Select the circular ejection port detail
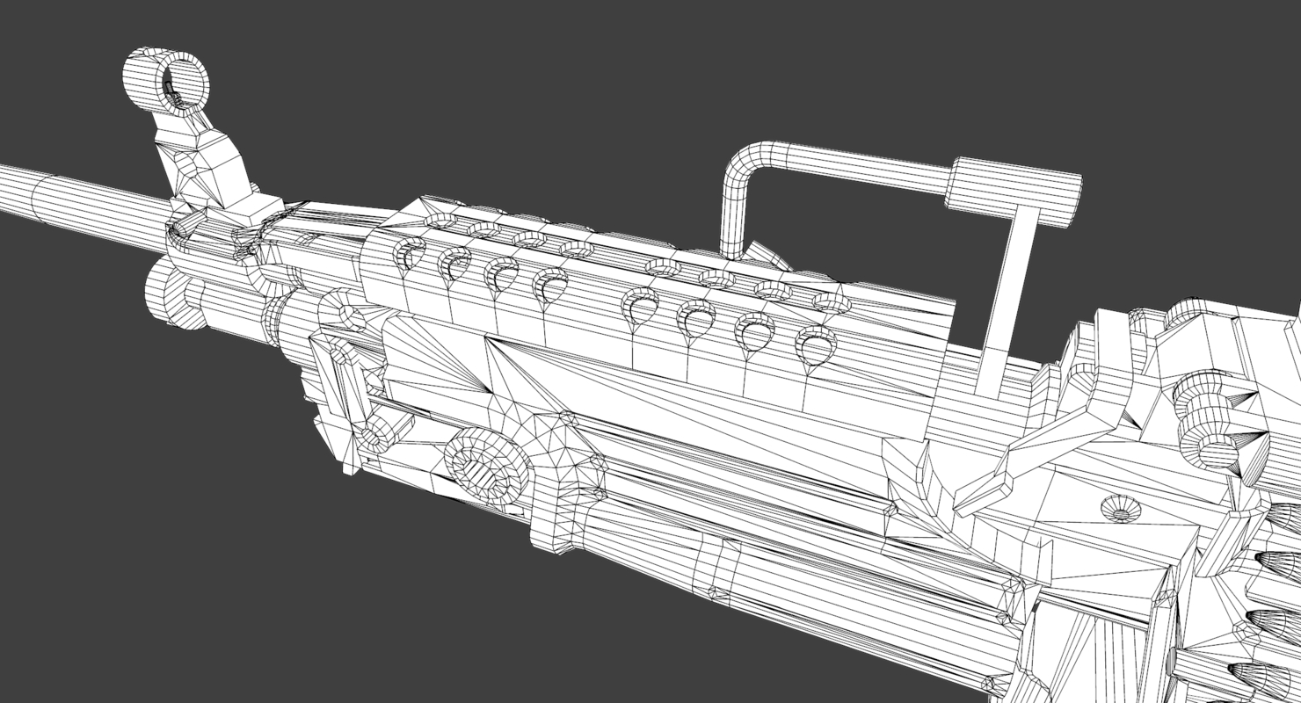This screenshot has height=703, width=1301. coord(482,467)
